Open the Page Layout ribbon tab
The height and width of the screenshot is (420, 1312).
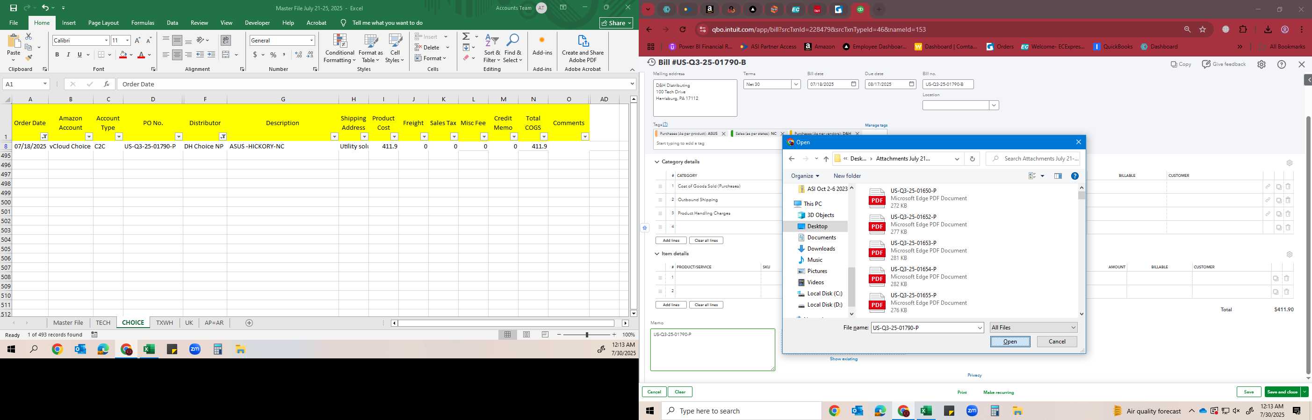tap(103, 23)
